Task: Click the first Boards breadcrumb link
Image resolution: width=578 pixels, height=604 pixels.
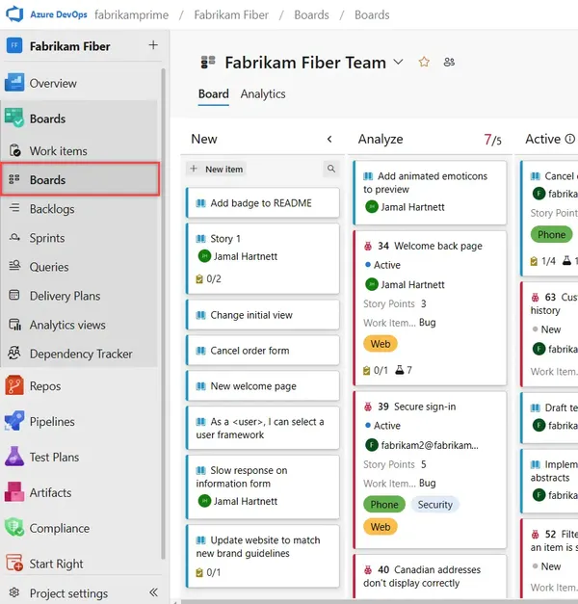Action: point(311,14)
